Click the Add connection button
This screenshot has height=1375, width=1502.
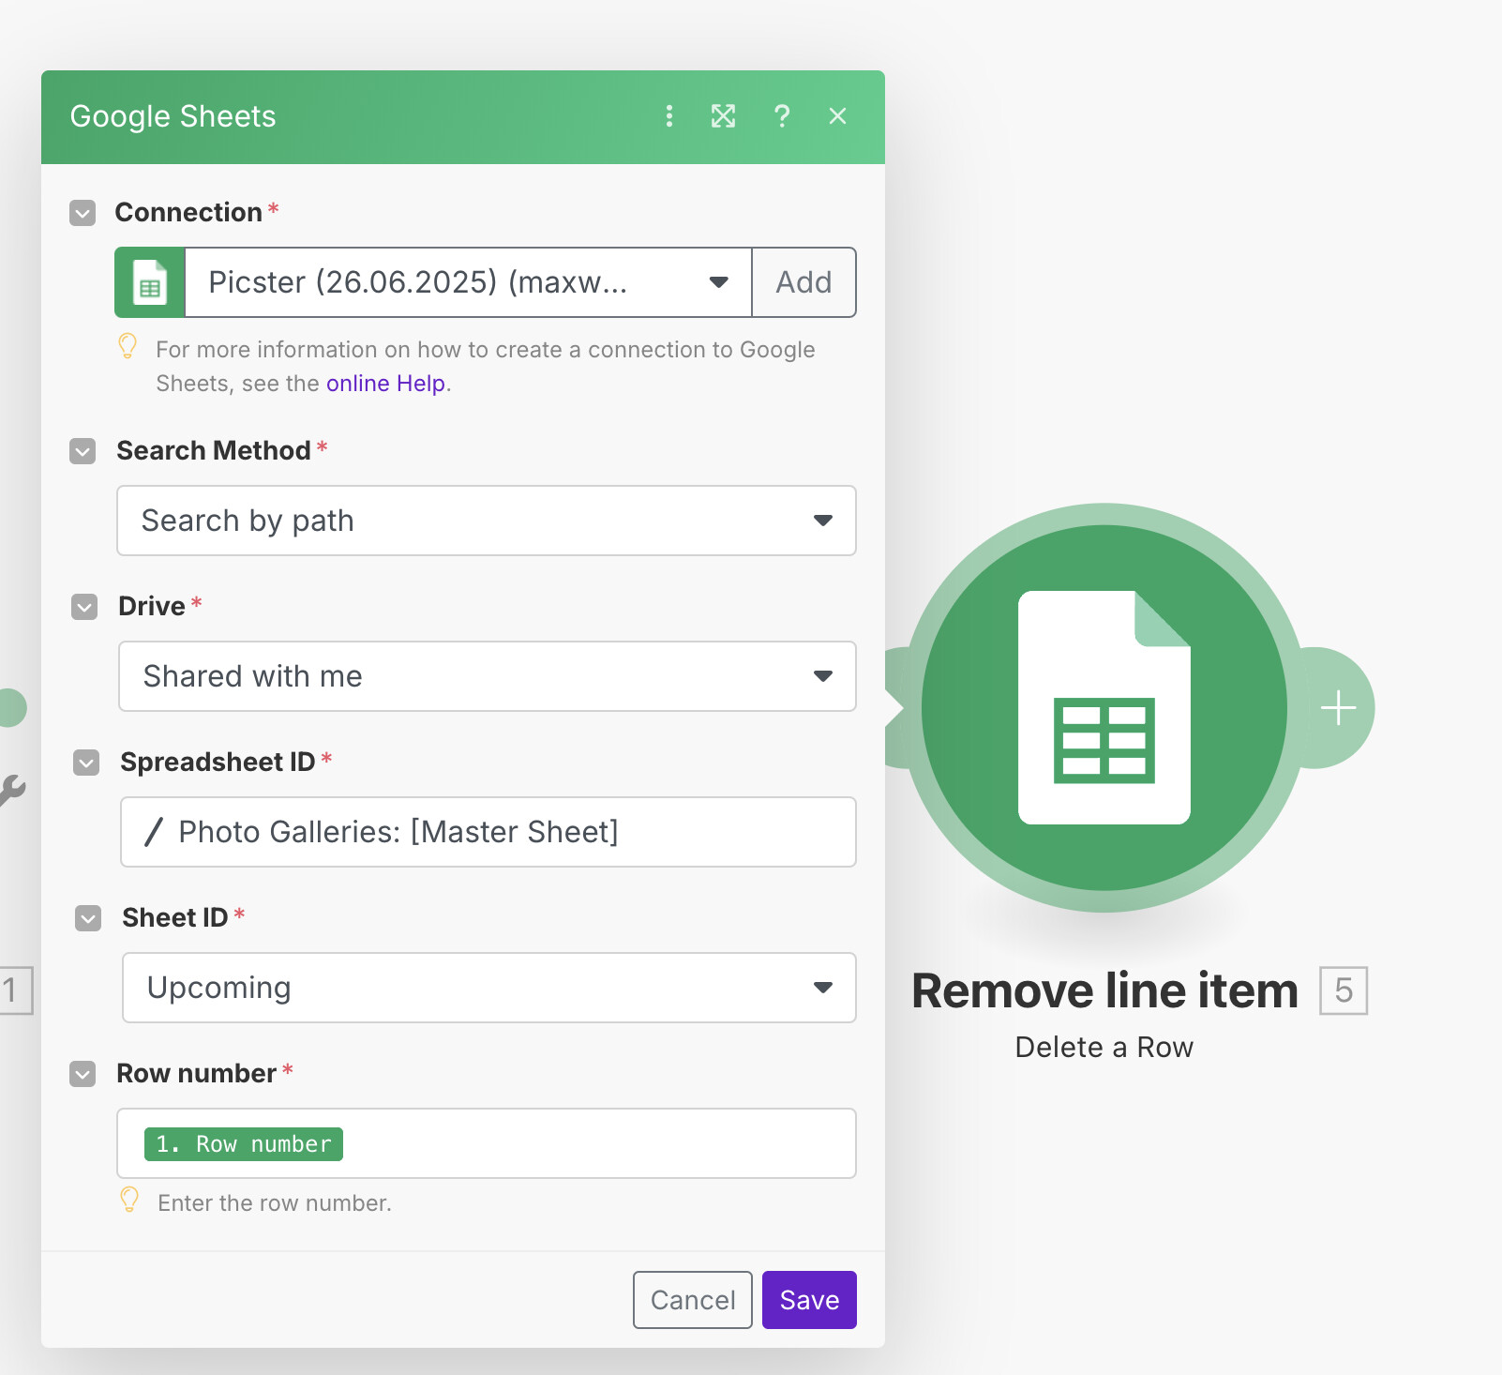[x=804, y=282]
